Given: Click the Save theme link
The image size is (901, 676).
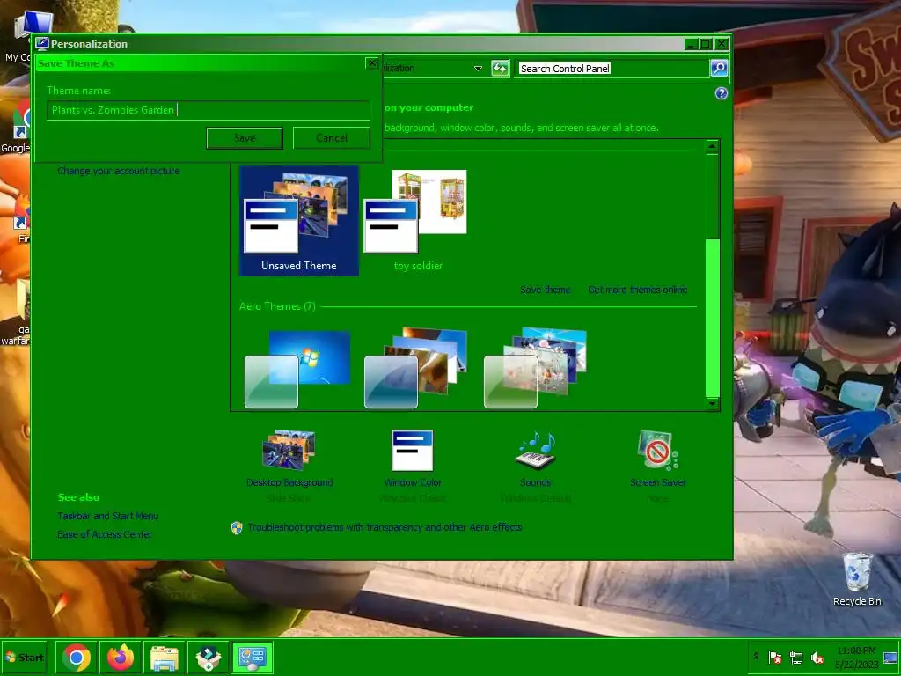Looking at the screenshot, I should (x=546, y=290).
